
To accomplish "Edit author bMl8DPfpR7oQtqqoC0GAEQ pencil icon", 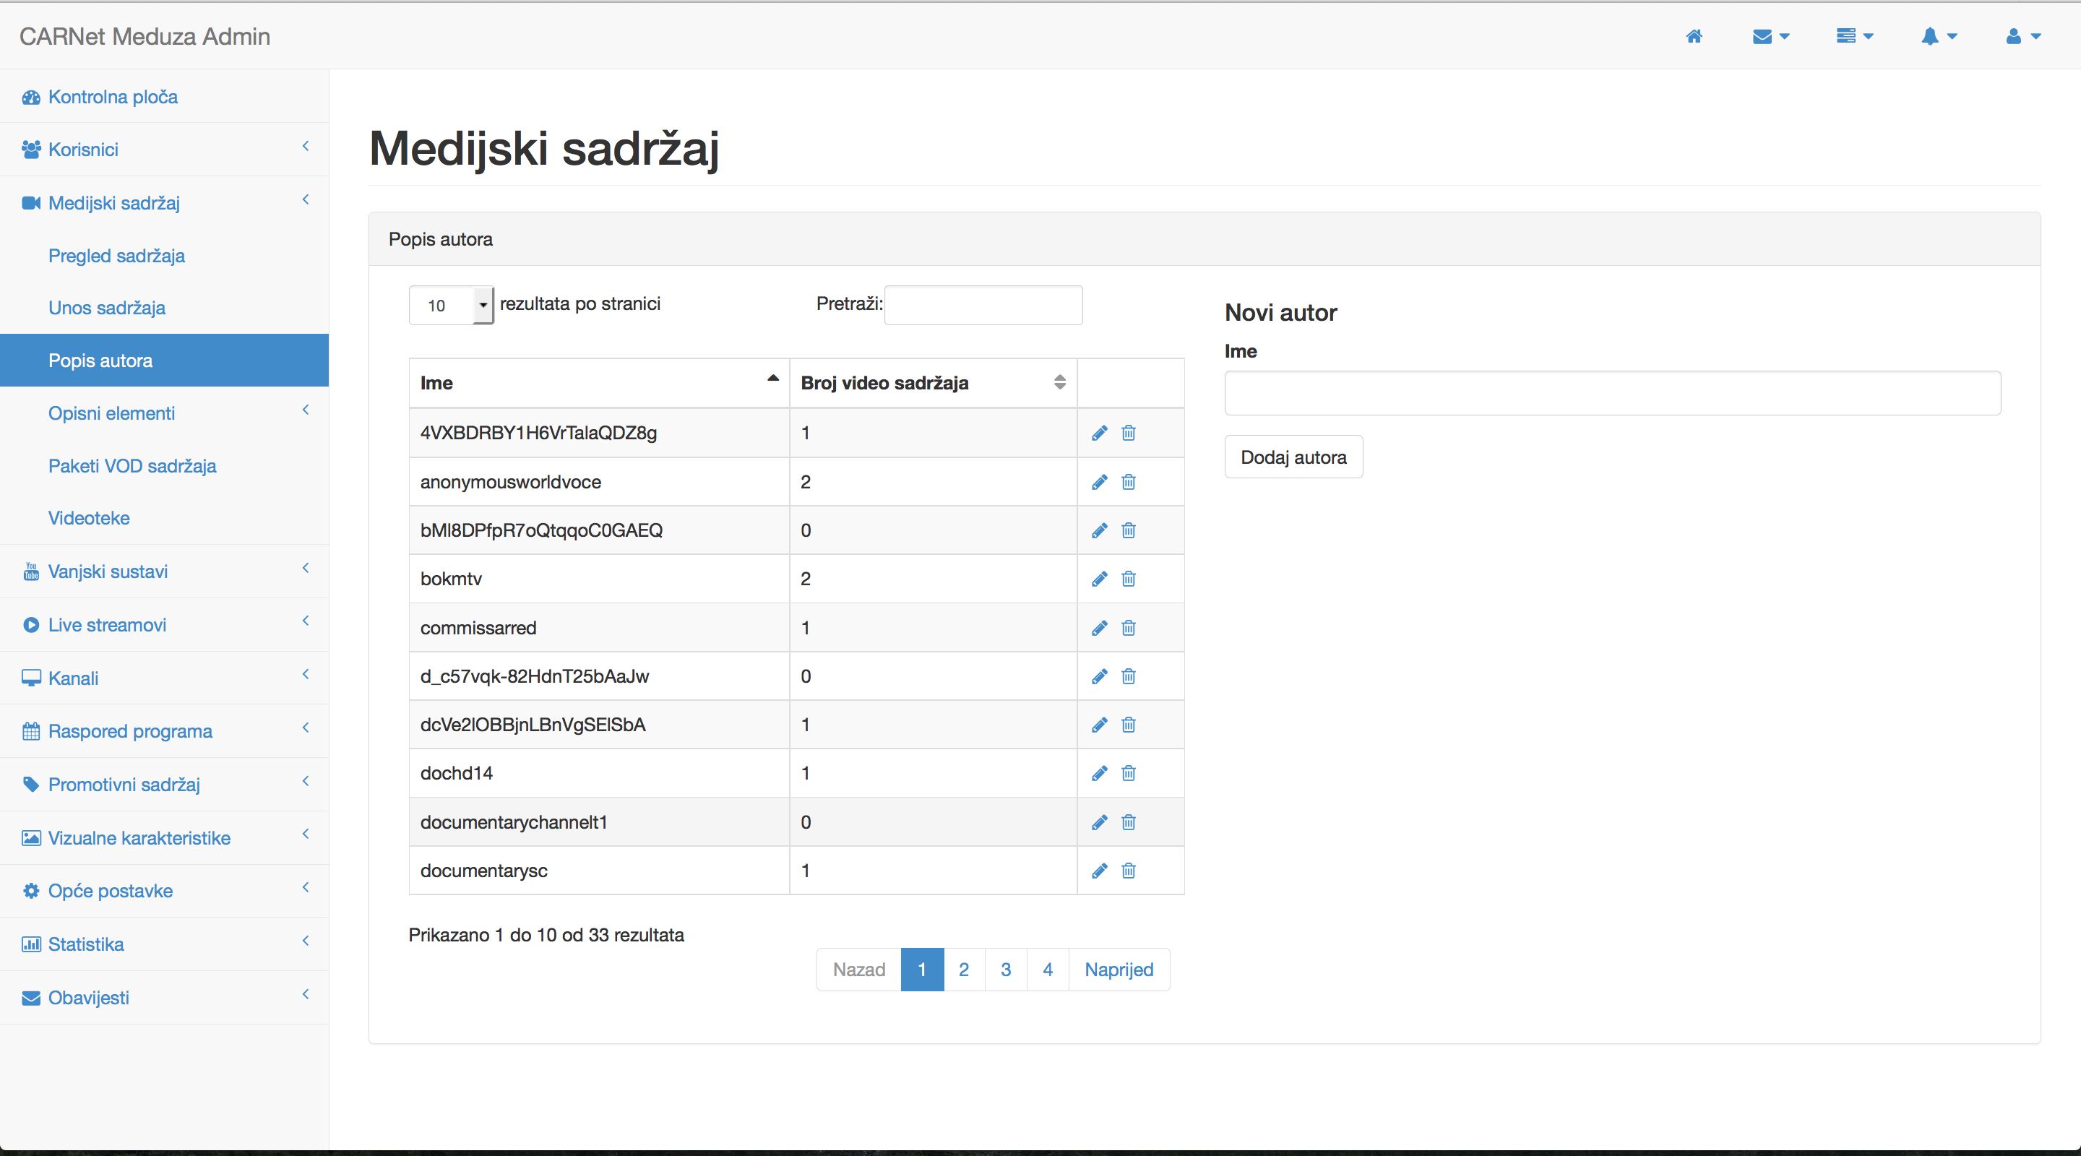I will [x=1100, y=531].
